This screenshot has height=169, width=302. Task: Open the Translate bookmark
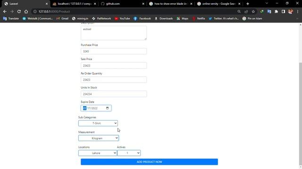click(x=11, y=19)
